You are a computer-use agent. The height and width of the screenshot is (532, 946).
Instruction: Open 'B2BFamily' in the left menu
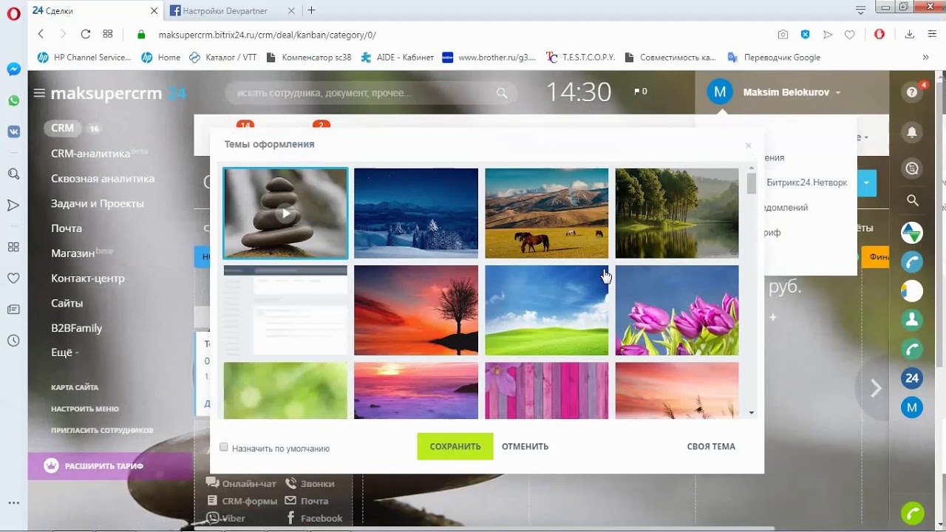click(77, 328)
